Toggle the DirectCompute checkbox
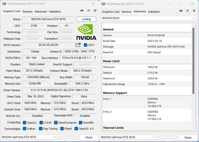Viewport: 199px width, 142px height. 56,123
